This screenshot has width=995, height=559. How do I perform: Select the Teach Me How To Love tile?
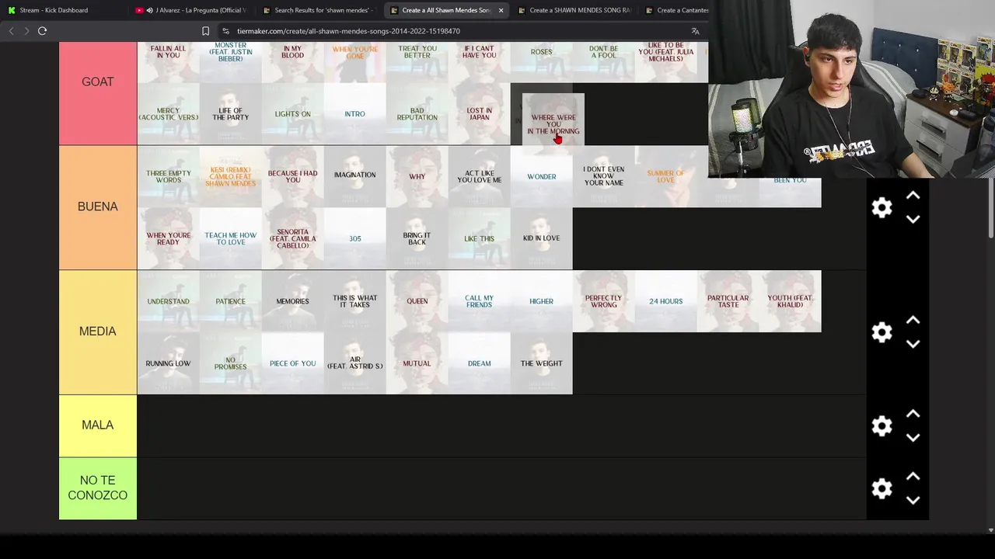click(x=231, y=238)
